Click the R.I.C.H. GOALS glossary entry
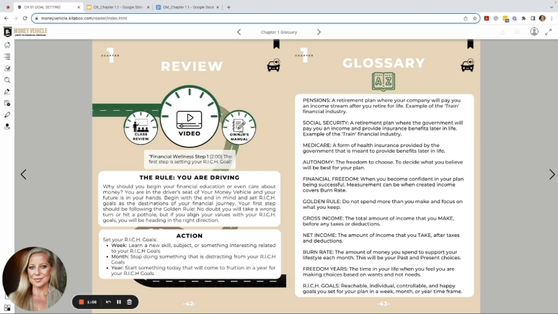The image size is (558, 314). tap(383, 288)
